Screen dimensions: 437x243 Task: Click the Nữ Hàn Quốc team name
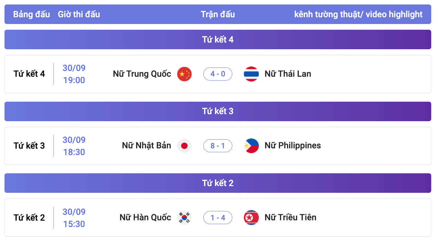coord(145,217)
